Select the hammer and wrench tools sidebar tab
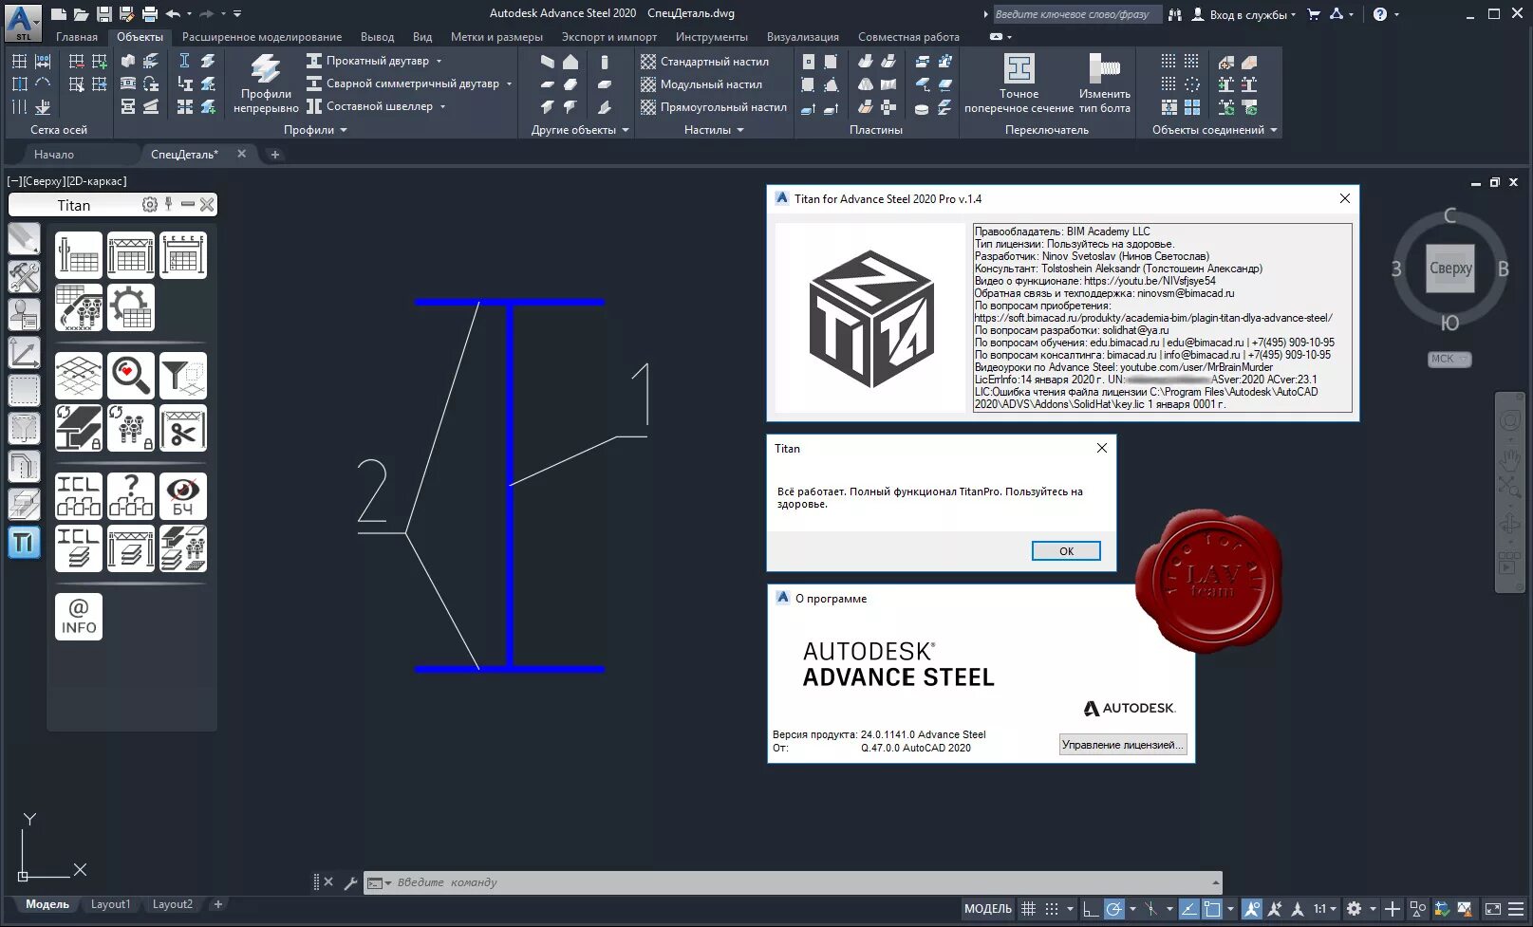1533x927 pixels. [x=24, y=277]
